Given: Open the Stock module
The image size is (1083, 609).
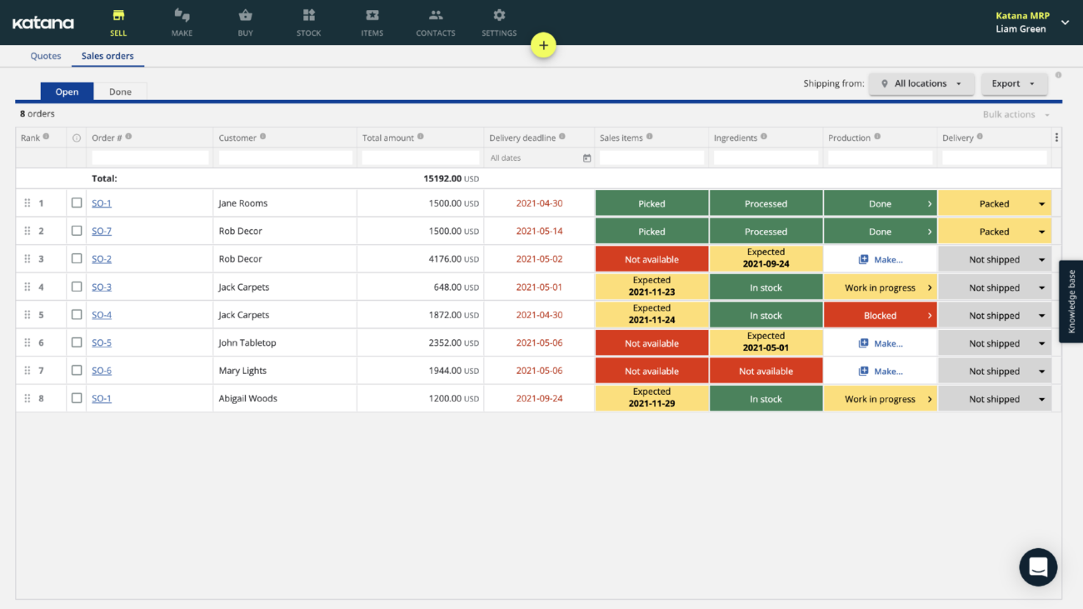Looking at the screenshot, I should [308, 22].
